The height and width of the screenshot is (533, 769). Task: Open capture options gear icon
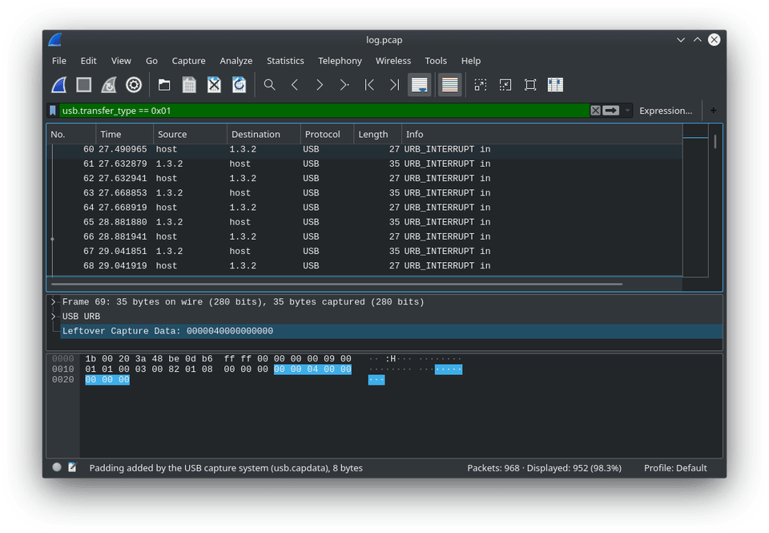(134, 85)
